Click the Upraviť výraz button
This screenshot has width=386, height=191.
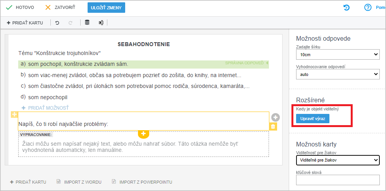pyautogui.click(x=313, y=119)
